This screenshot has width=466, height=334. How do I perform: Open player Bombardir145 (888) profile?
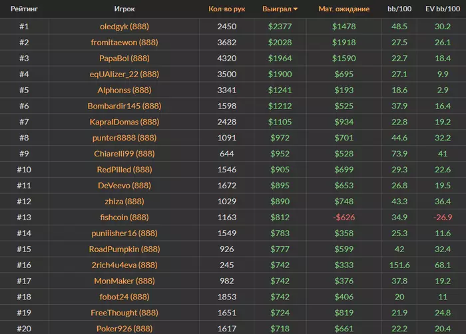pos(124,106)
